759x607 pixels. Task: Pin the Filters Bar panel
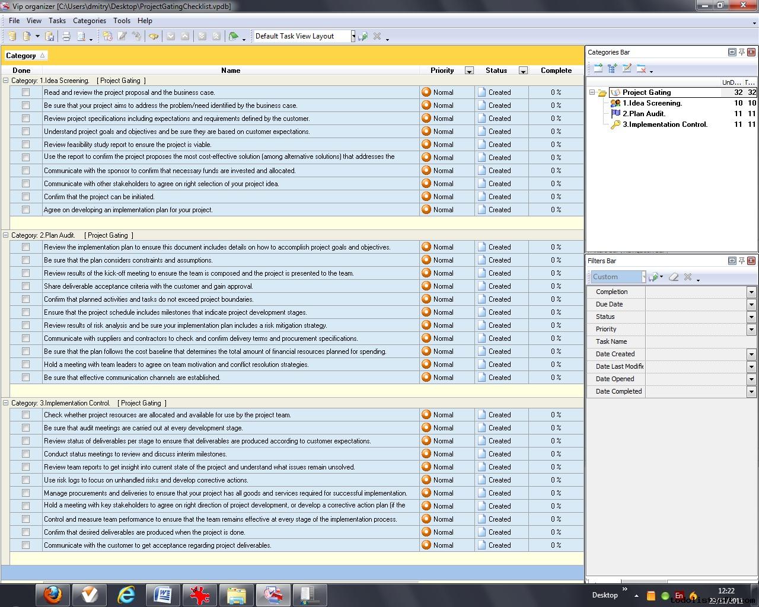pyautogui.click(x=741, y=261)
